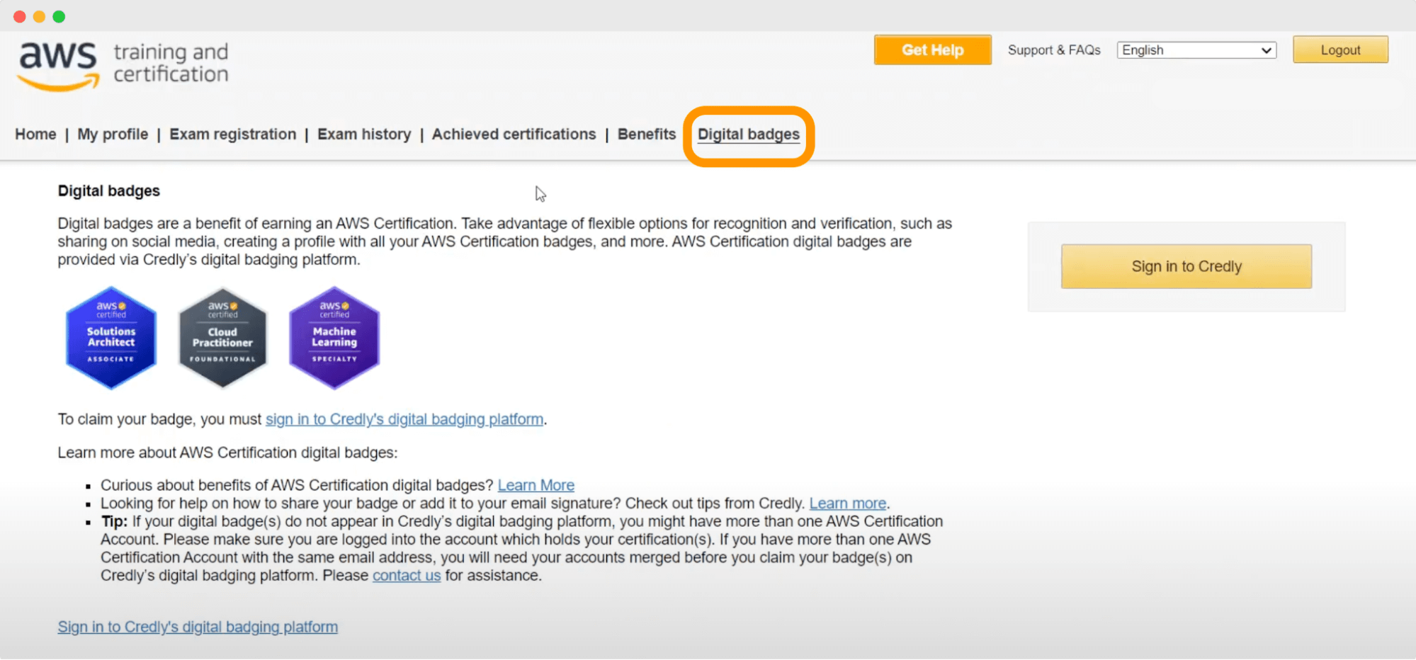Click the Logout button
Viewport: 1416px width, 660px height.
pyautogui.click(x=1340, y=50)
